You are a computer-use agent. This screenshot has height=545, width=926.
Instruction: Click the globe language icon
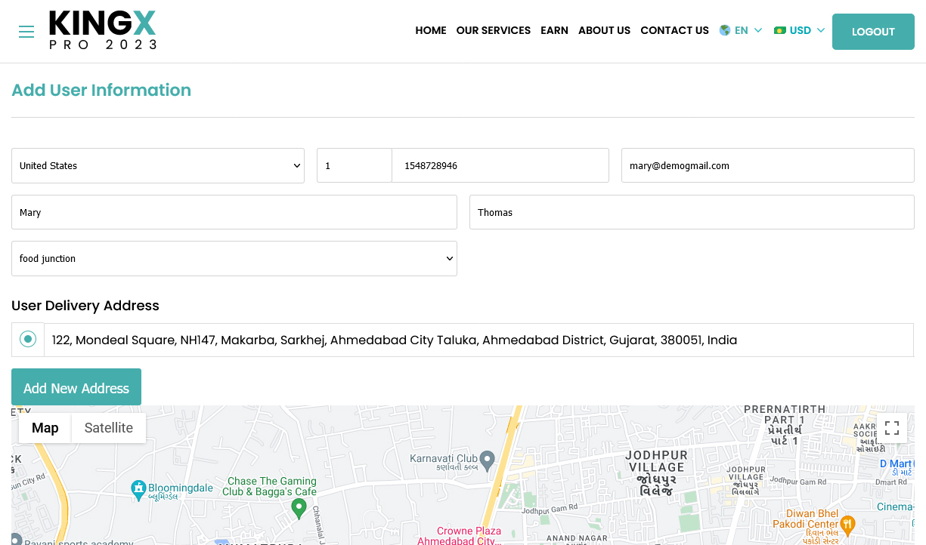point(725,31)
